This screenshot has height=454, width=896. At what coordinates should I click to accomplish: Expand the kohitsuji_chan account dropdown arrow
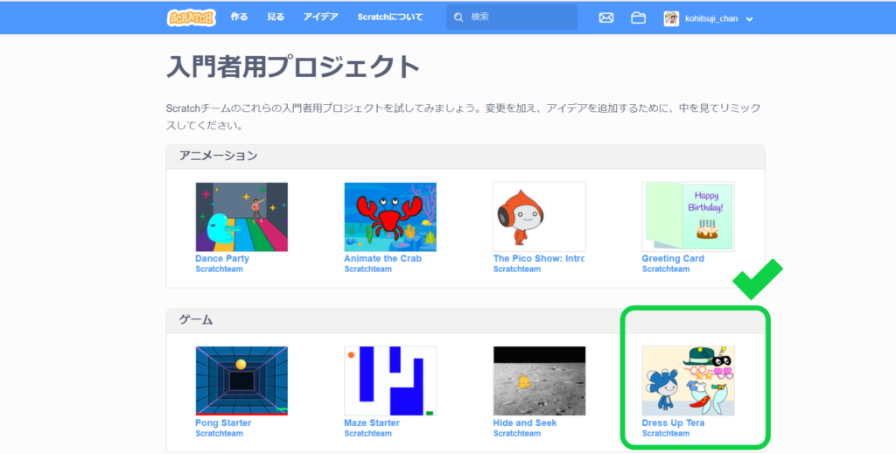click(750, 19)
